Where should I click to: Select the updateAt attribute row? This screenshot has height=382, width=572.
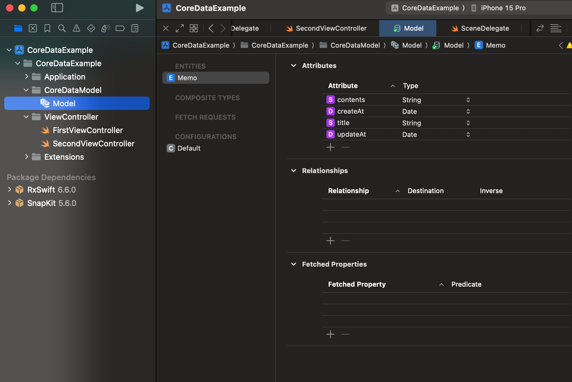point(446,134)
